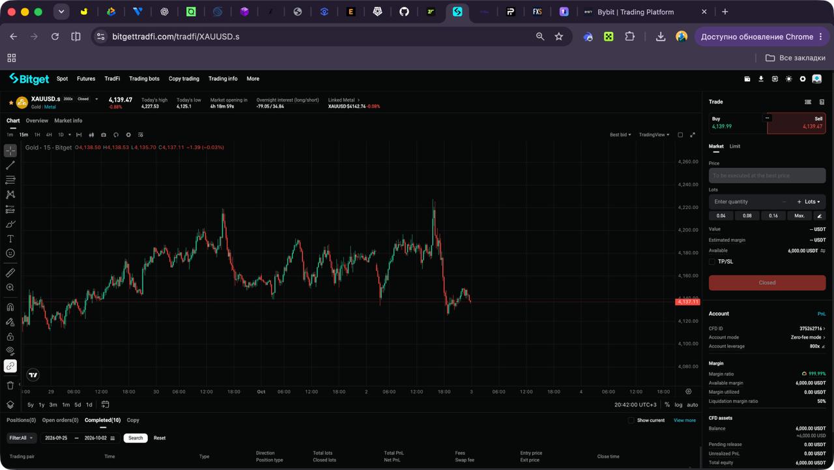This screenshot has height=470, width=834.
Task: Open the Market info tab
Action: (x=68, y=120)
